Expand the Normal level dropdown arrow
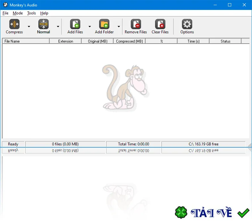This screenshot has height=221, width=252. [x=58, y=27]
